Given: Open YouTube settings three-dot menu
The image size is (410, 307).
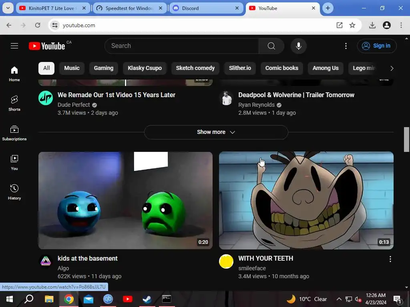Looking at the screenshot, I should (346, 46).
